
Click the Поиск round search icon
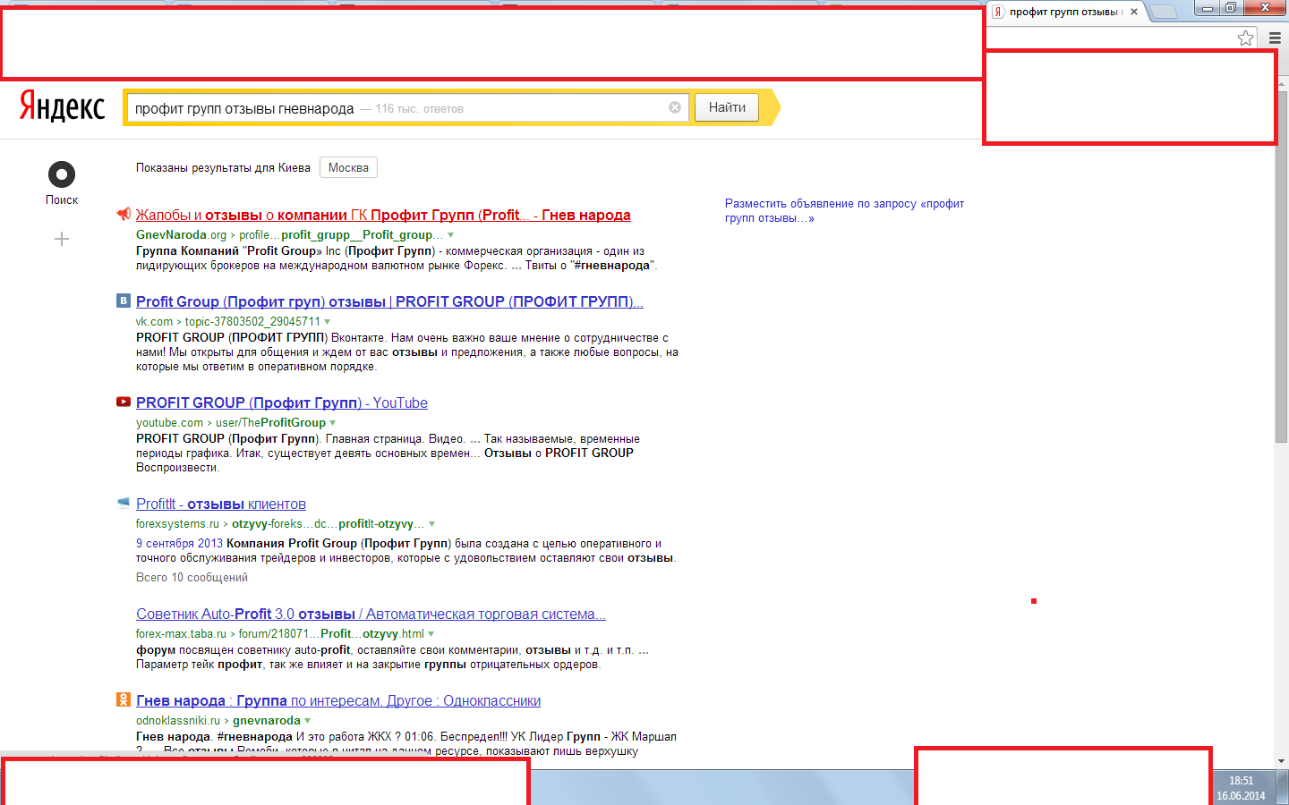coord(62,174)
